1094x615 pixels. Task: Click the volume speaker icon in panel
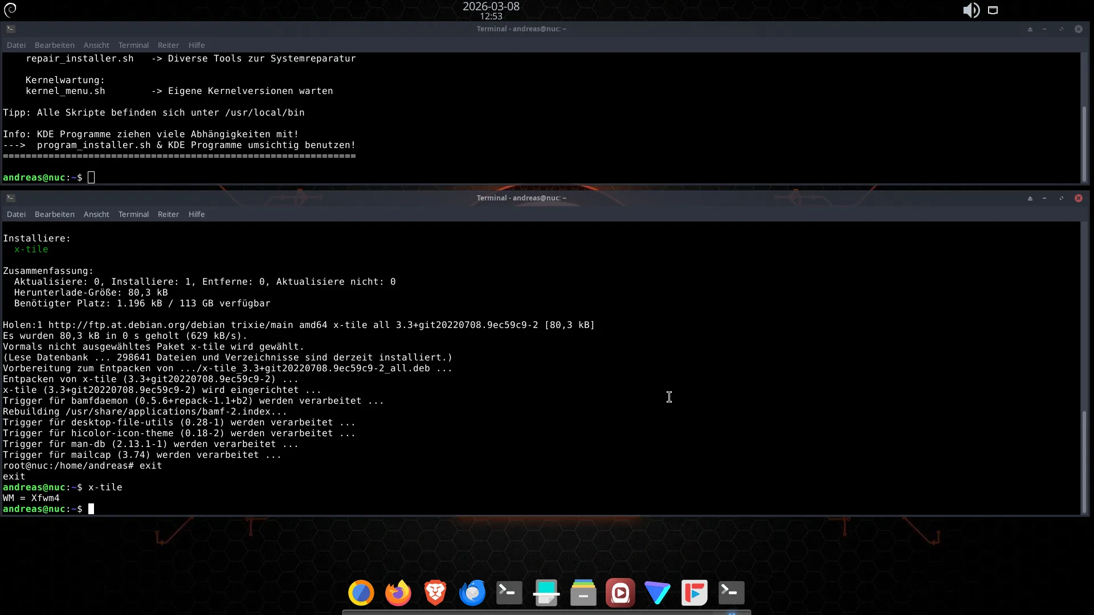pyautogui.click(x=971, y=10)
